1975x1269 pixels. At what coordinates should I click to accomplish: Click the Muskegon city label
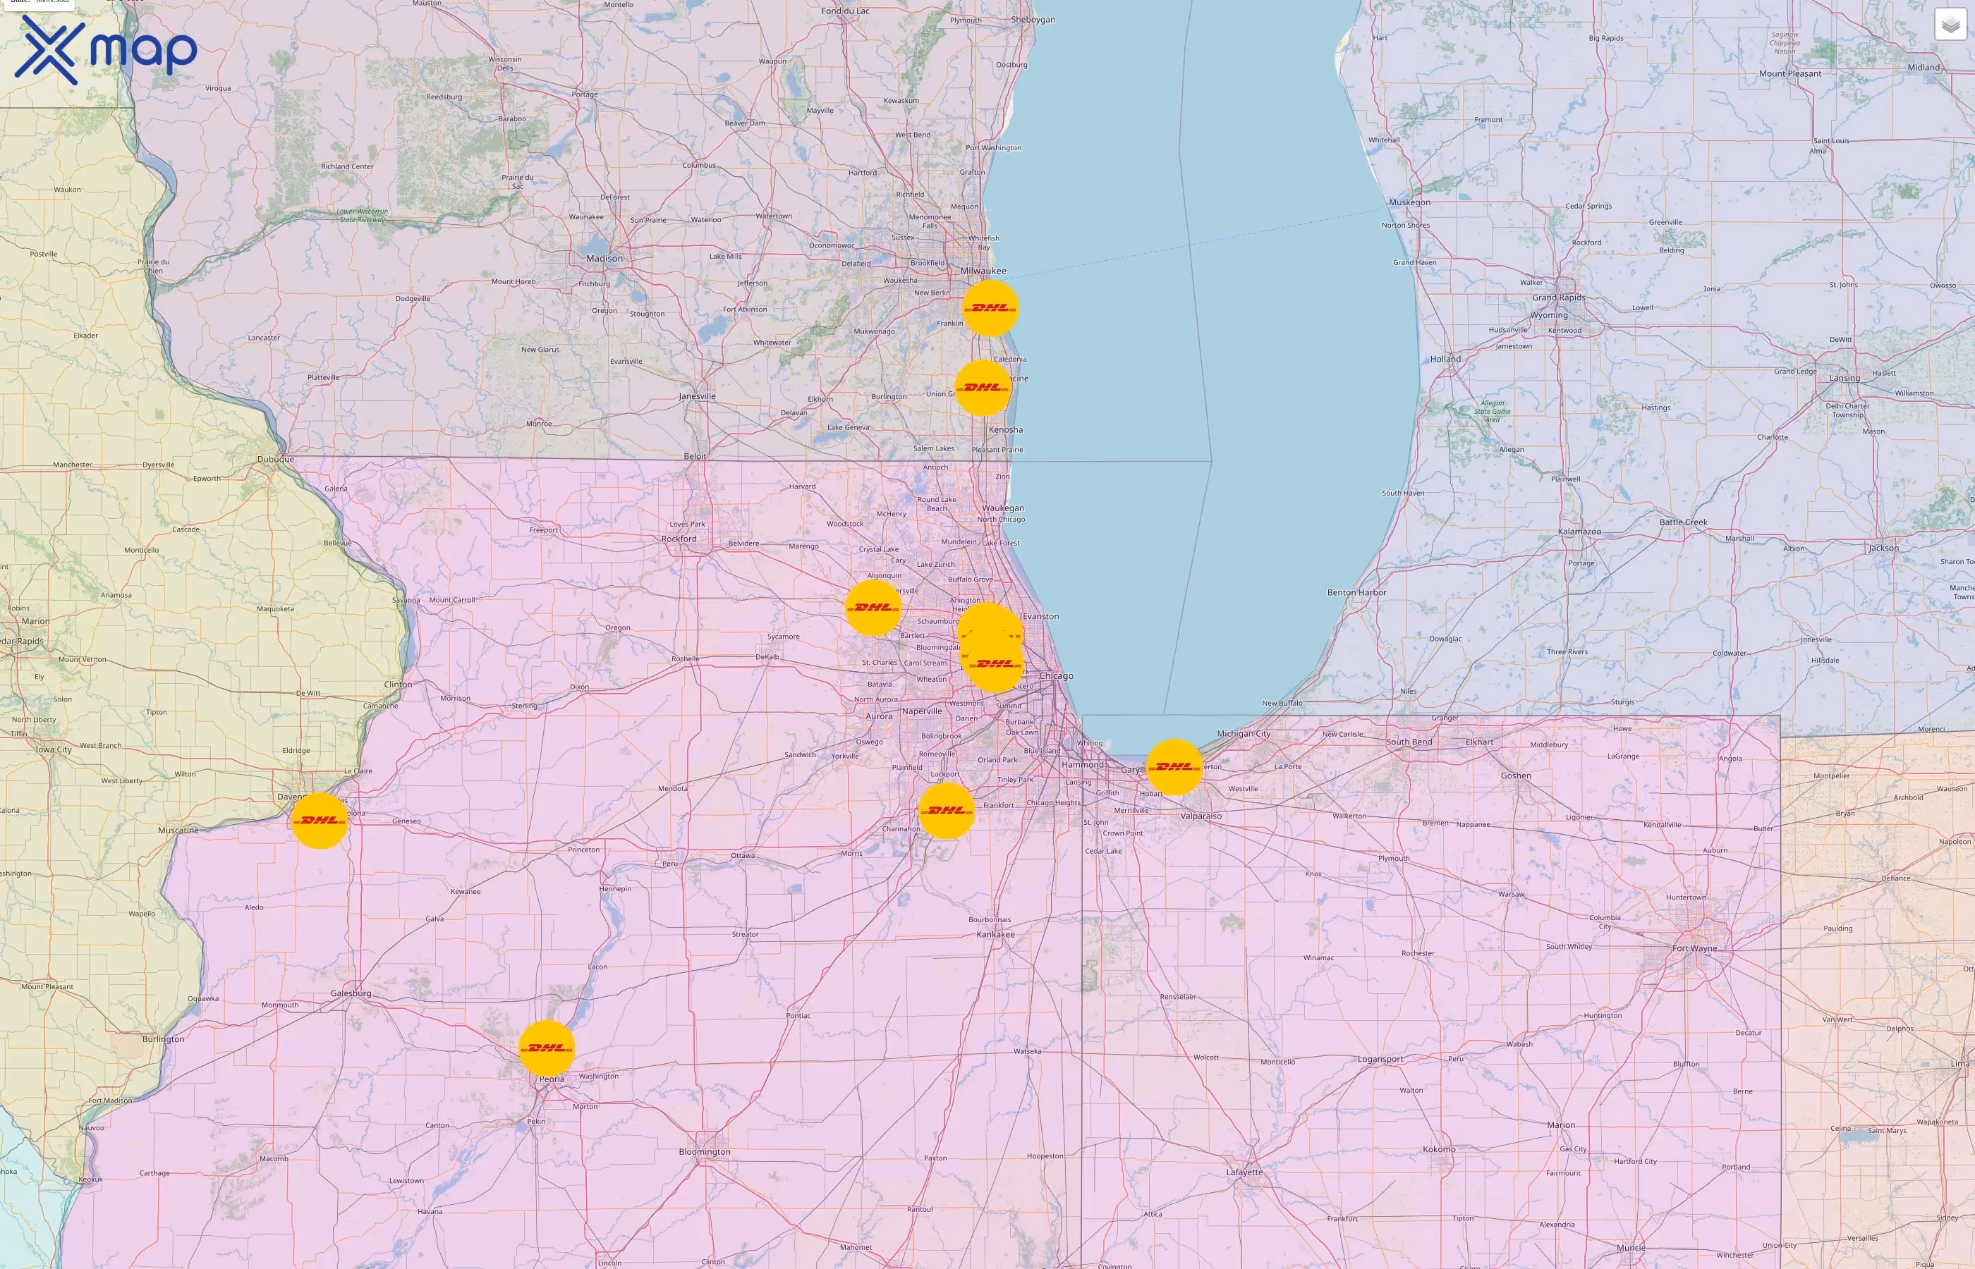(x=1409, y=202)
